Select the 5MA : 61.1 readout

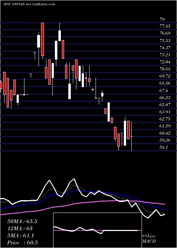tap(21, 236)
